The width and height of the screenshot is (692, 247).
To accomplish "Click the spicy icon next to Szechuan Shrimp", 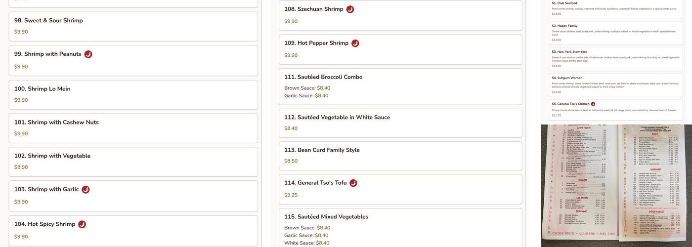I will point(350,9).
